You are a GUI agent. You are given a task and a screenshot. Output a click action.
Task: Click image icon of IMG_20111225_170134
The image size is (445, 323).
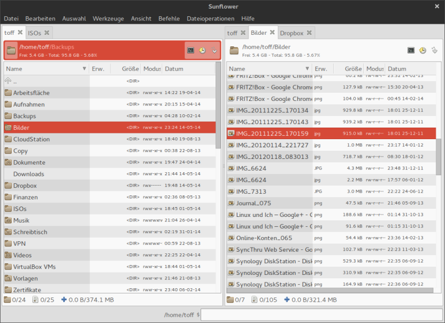[x=231, y=110]
